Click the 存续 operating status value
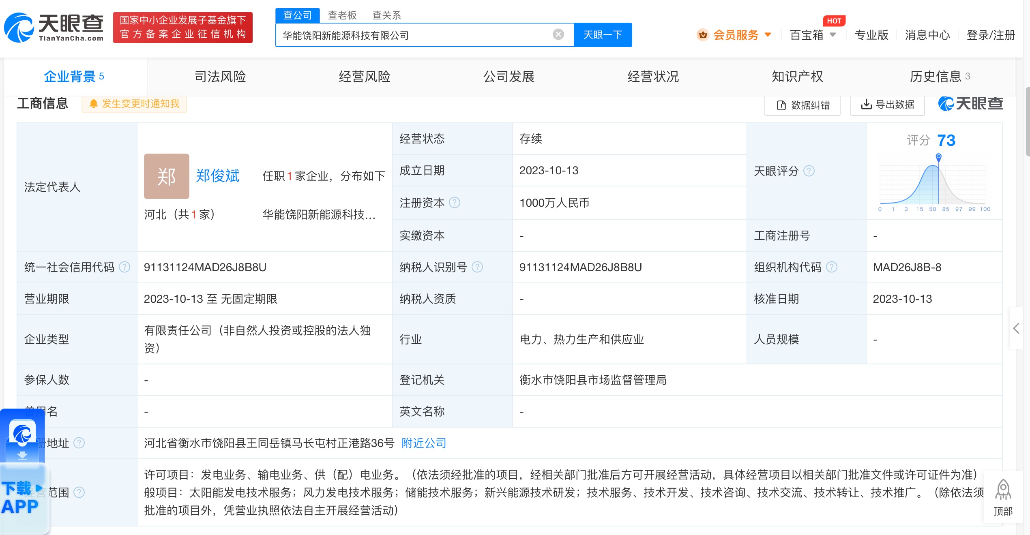Image resolution: width=1030 pixels, height=535 pixels. (x=531, y=139)
